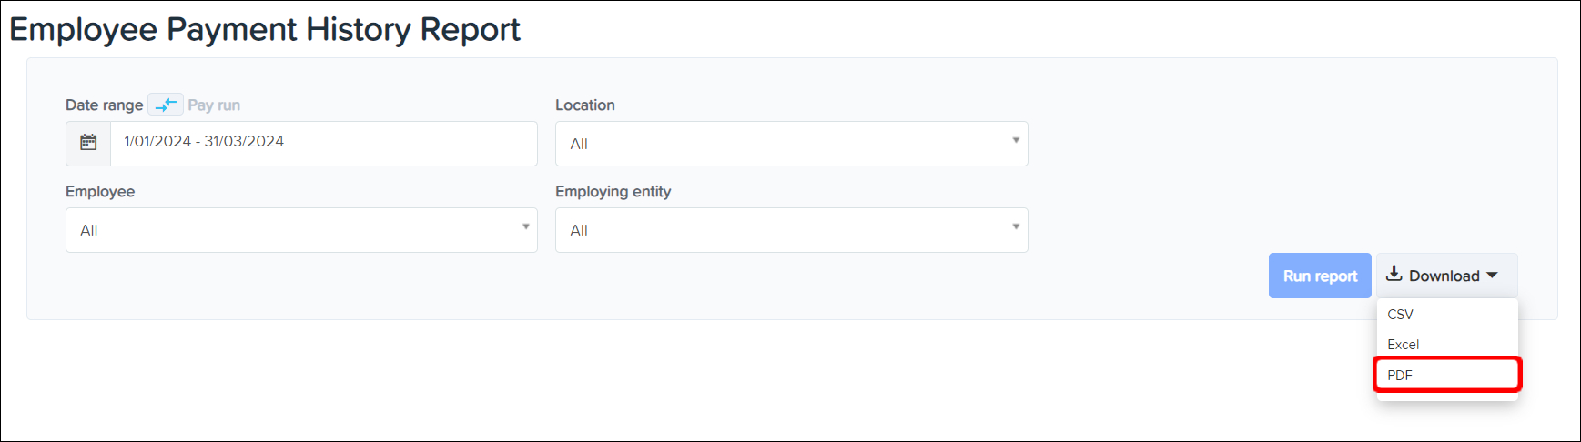Click the Run report button

click(x=1319, y=276)
